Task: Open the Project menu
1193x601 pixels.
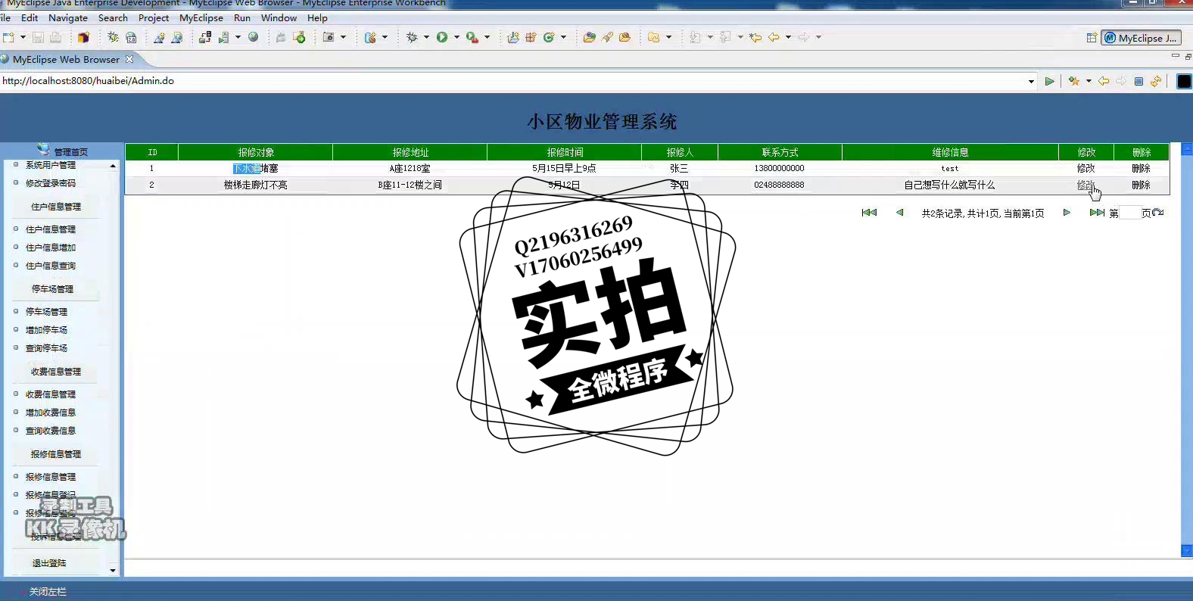Action: pos(154,17)
